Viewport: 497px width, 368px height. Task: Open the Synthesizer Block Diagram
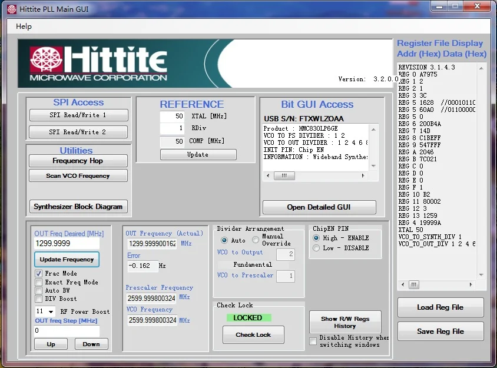click(78, 207)
